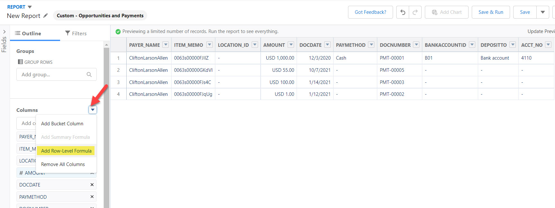Image resolution: width=555 pixels, height=208 pixels.
Task: Click the Add group search field
Action: tap(51, 74)
